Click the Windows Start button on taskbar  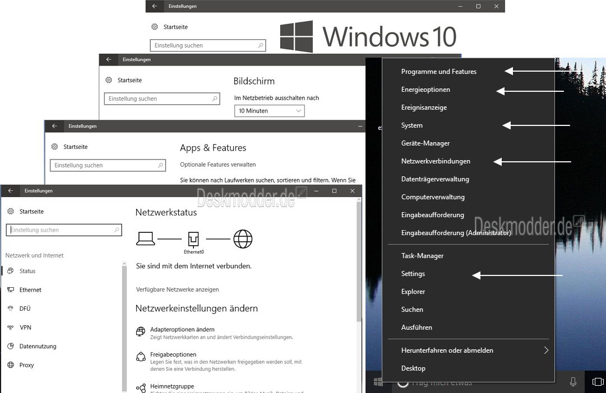click(378, 382)
